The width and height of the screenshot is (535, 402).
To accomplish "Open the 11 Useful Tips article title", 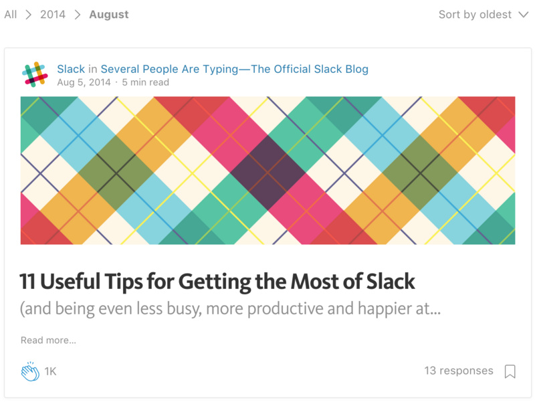I will tap(217, 282).
